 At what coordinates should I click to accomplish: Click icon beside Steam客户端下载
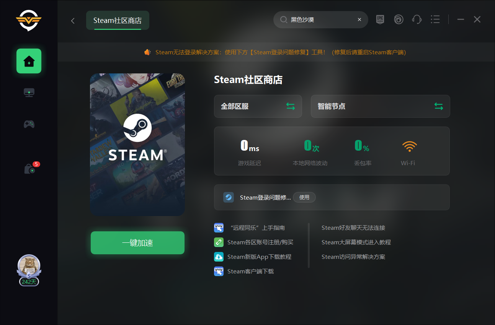pos(219,271)
